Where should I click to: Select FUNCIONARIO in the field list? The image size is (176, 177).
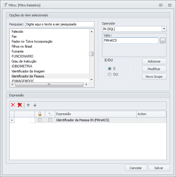[x=23, y=56]
